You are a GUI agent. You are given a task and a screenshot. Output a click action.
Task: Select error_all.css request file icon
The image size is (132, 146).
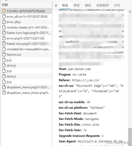(x=4, y=16)
